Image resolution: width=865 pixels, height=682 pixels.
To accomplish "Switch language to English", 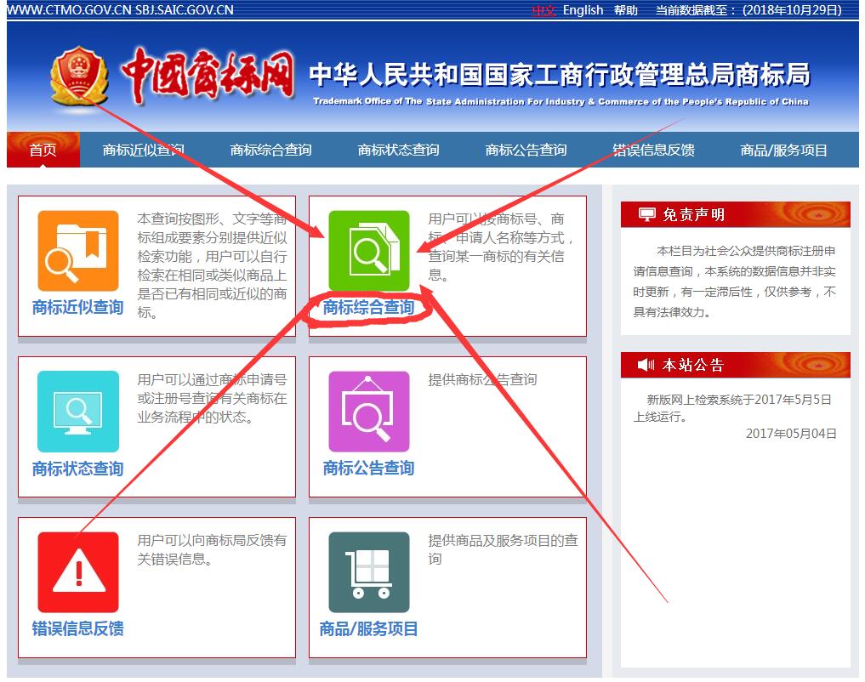I will coord(583,10).
